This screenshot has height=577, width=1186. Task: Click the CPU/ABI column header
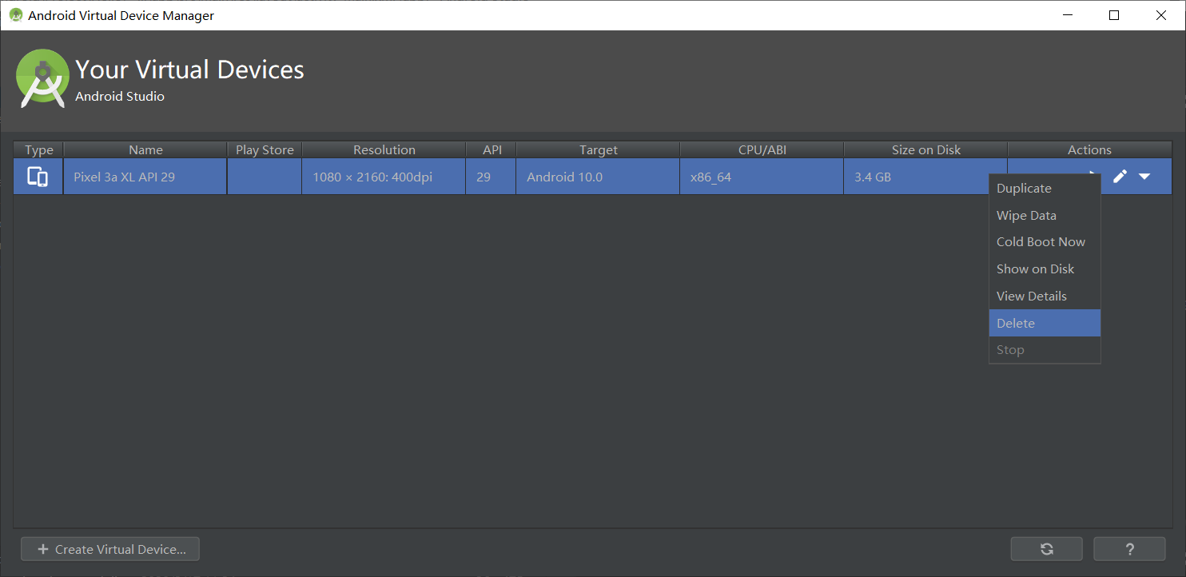[x=762, y=149]
